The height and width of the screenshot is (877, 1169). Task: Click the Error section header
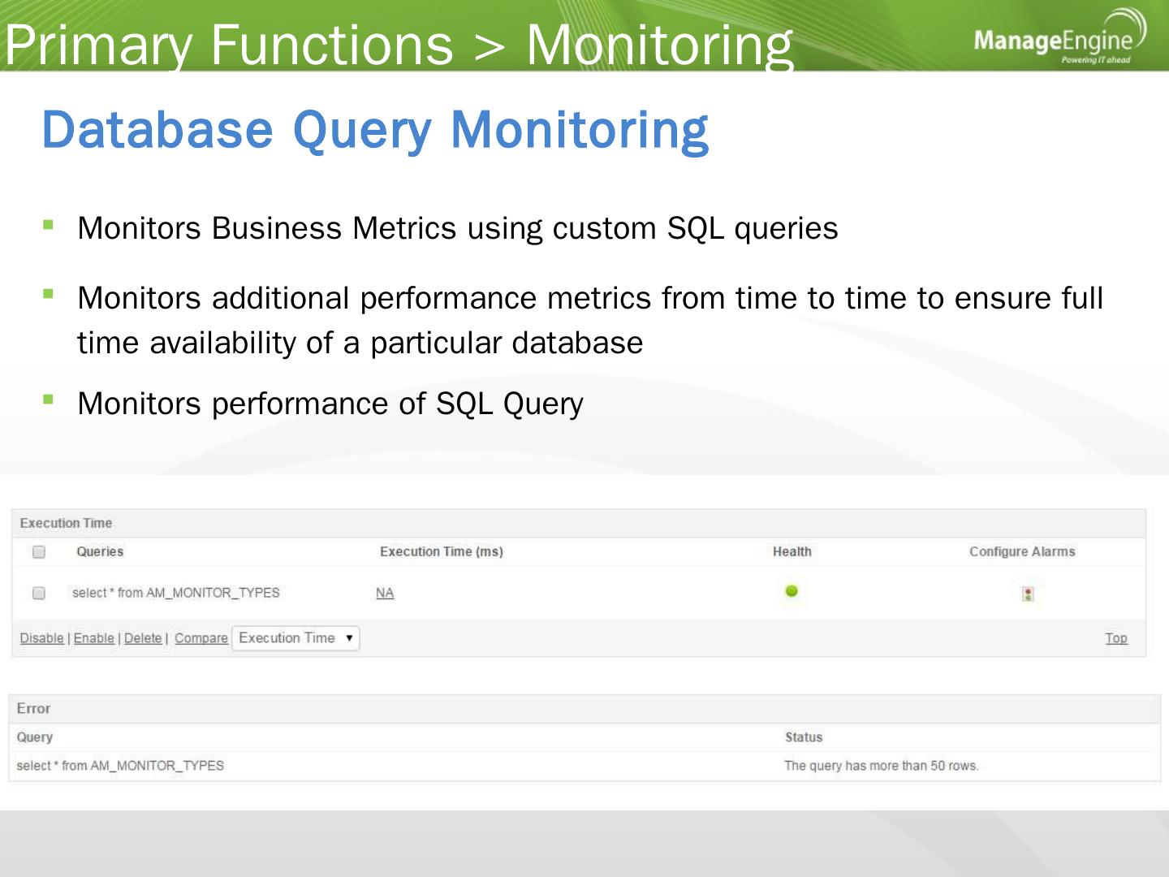[x=33, y=708]
